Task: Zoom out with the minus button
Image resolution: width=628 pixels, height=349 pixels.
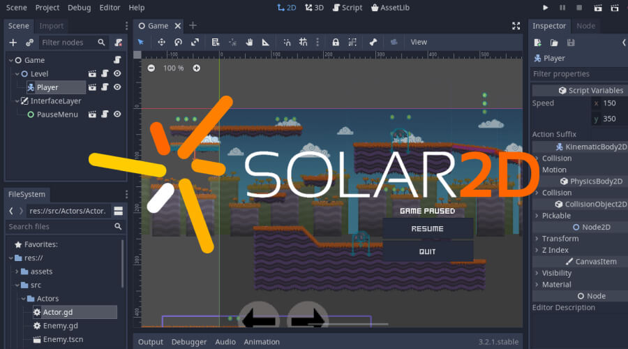Action: click(151, 68)
